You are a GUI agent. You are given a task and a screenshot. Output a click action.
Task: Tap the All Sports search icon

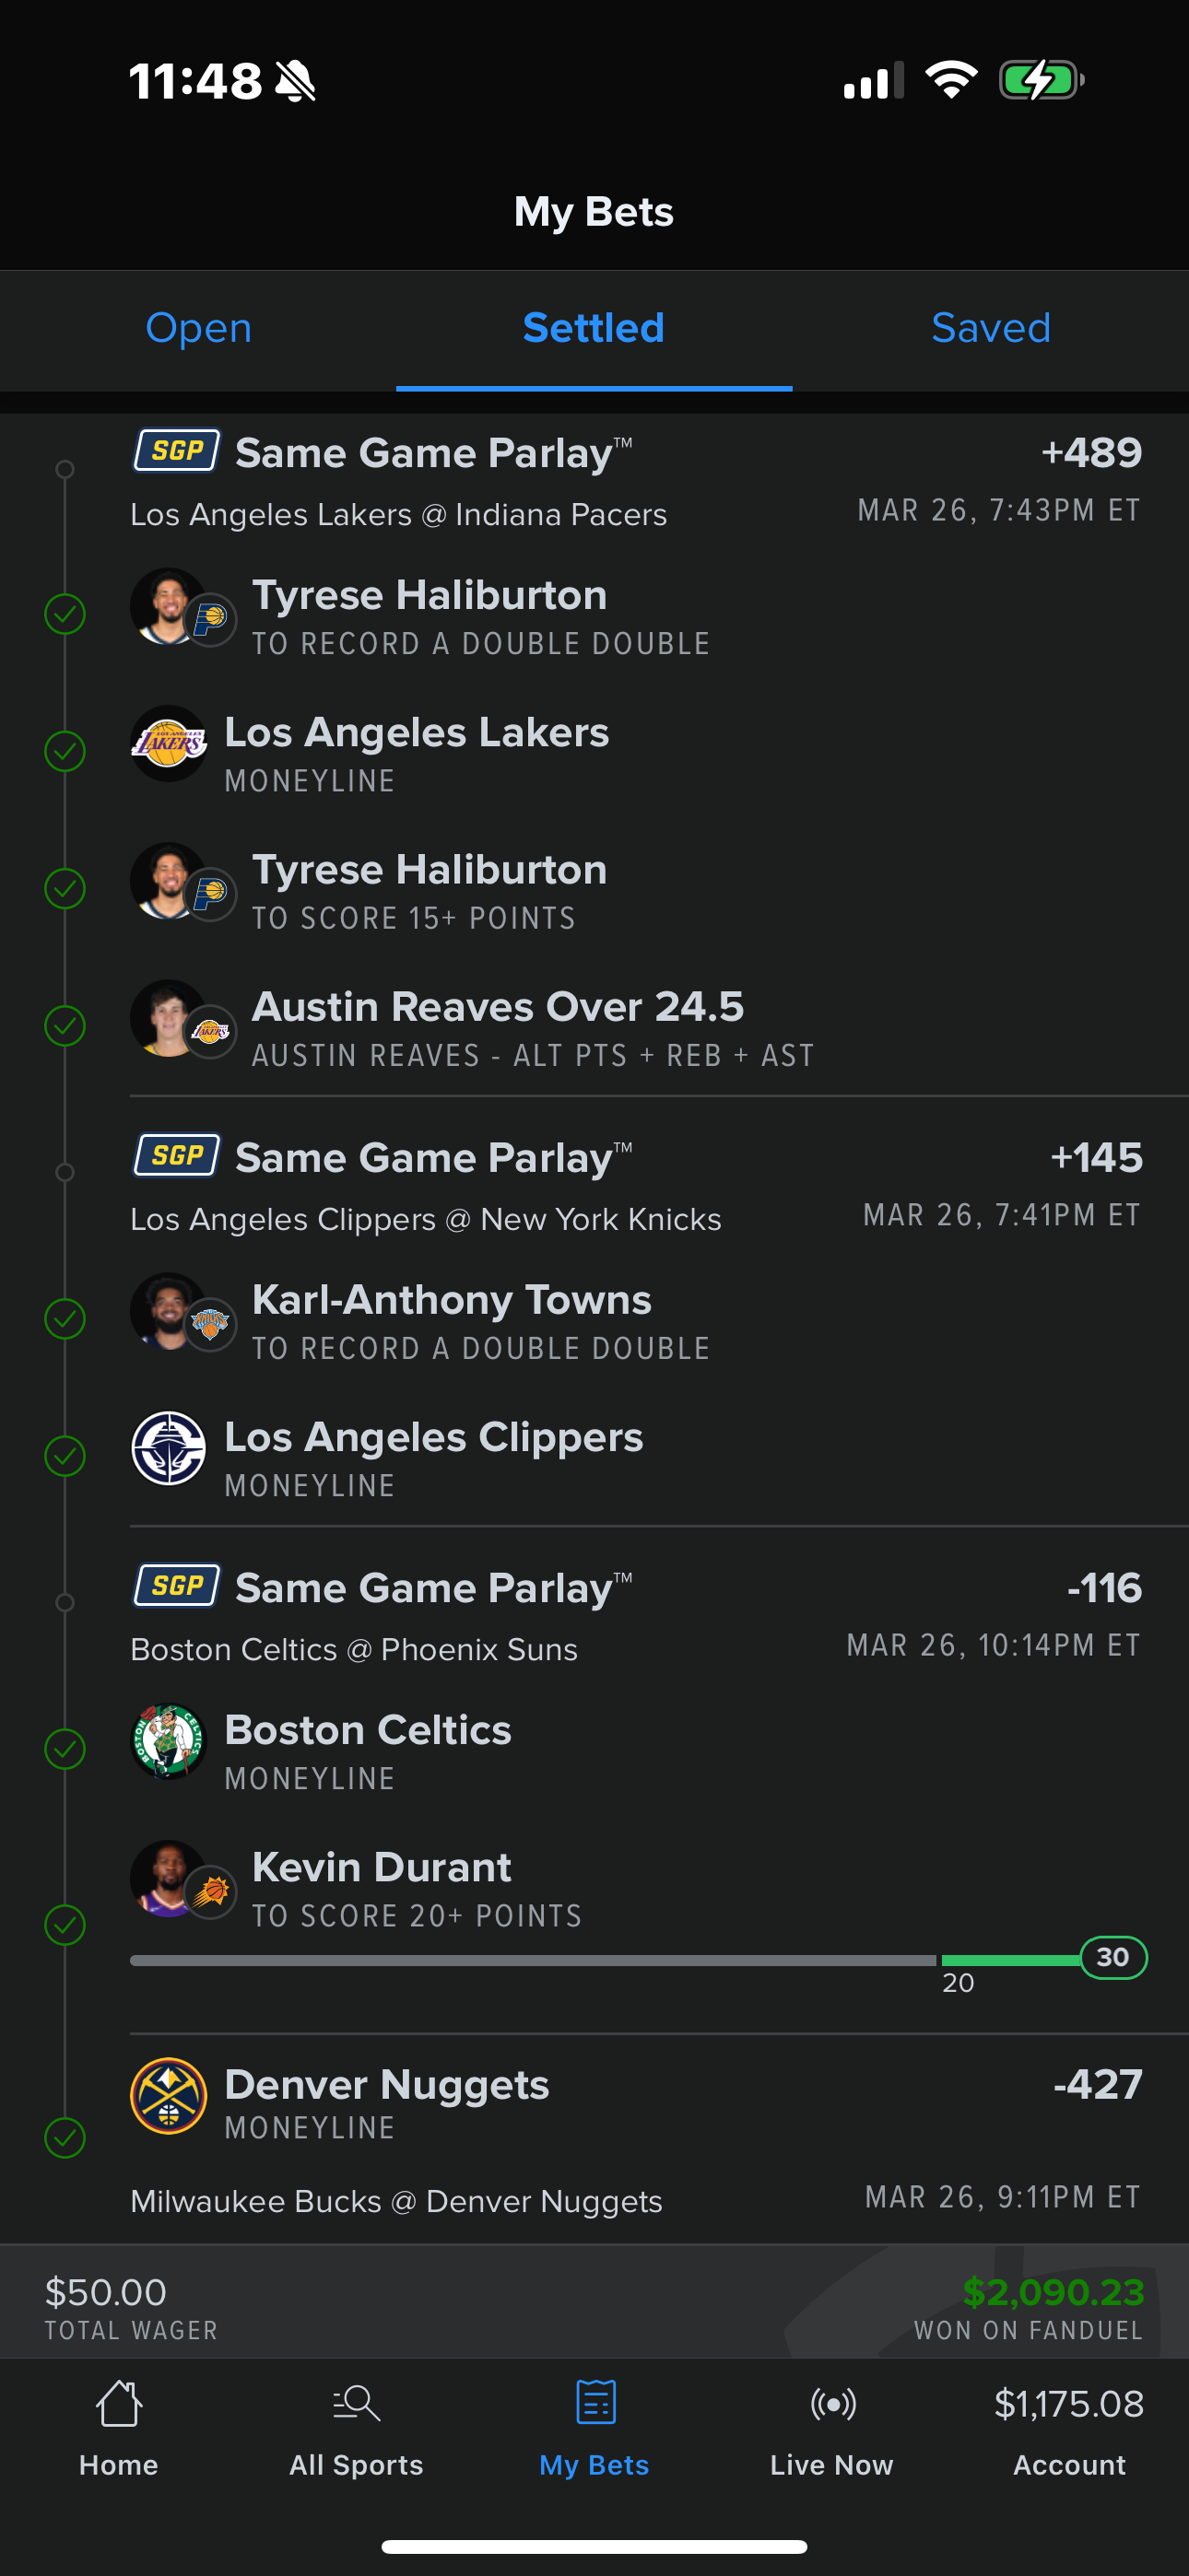(355, 2404)
